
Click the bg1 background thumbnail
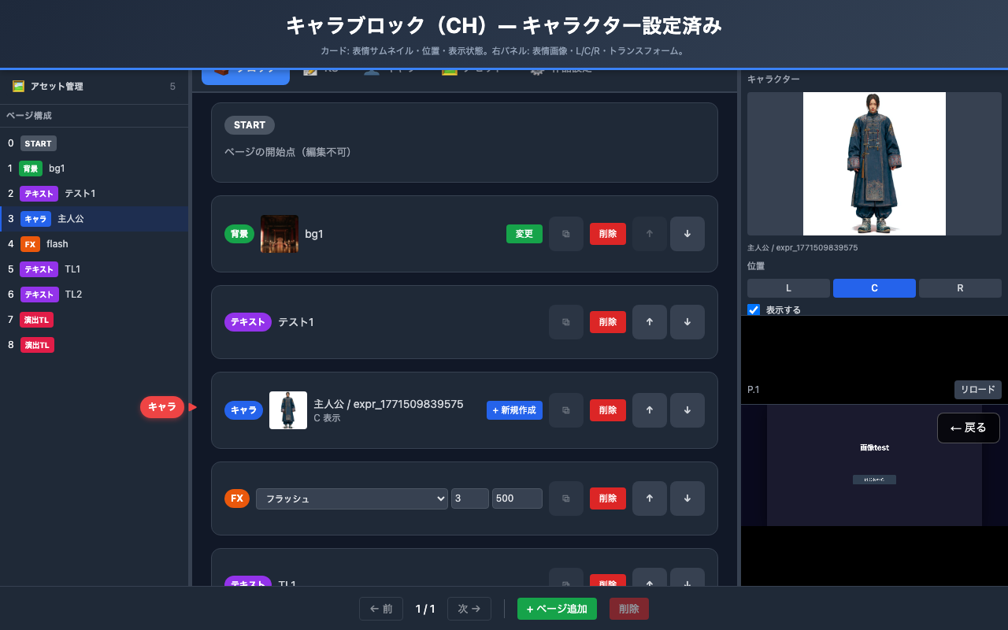click(280, 234)
